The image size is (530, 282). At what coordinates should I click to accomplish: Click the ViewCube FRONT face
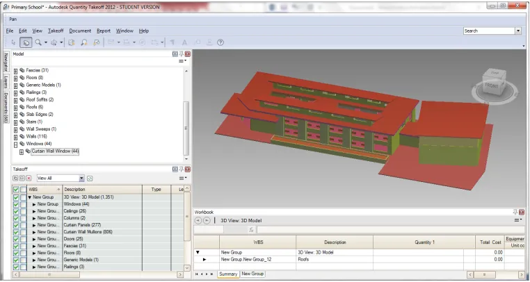492,85
